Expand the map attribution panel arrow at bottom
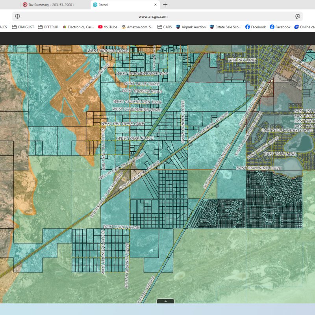Screen dimensions: 315x315 click(x=166, y=301)
